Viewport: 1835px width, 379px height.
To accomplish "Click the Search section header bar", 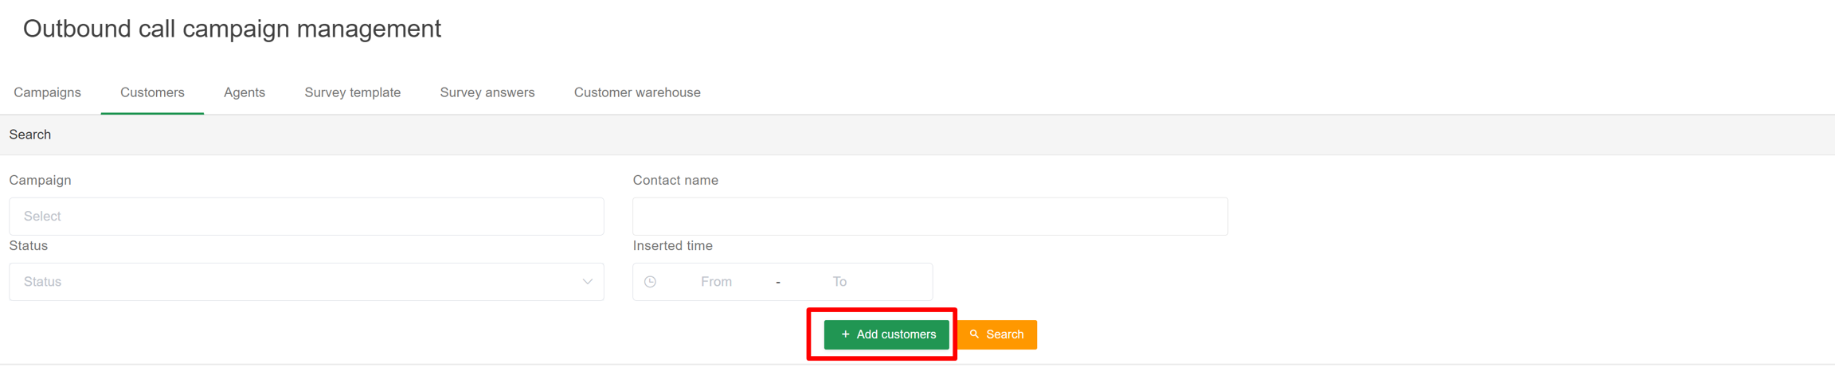I will (917, 135).
